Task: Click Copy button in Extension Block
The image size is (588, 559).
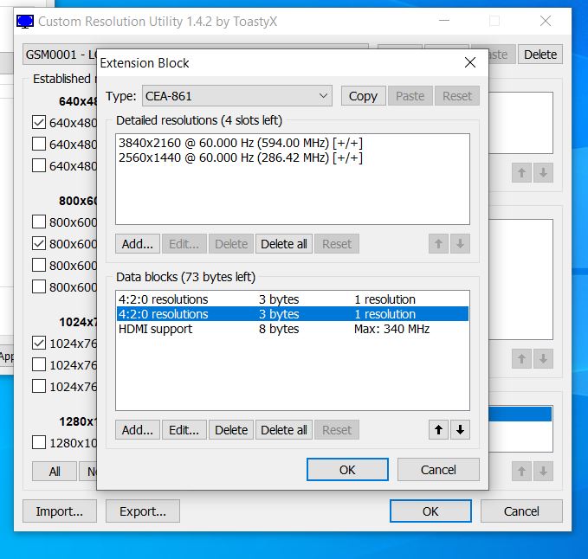Action: click(363, 96)
